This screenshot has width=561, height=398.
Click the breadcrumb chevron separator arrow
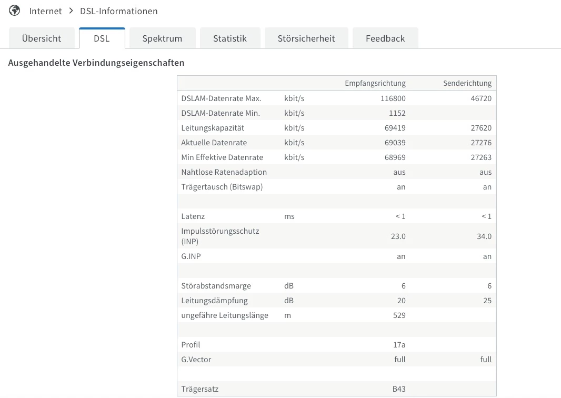pyautogui.click(x=71, y=11)
